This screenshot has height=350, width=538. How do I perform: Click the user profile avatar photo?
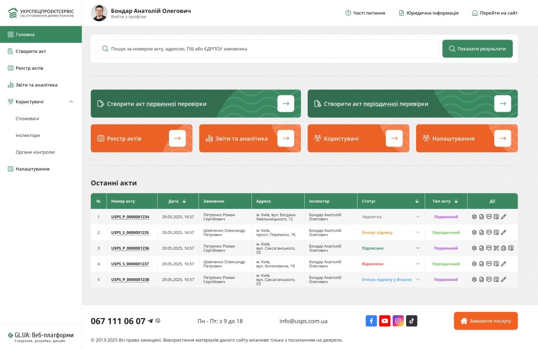(99, 13)
